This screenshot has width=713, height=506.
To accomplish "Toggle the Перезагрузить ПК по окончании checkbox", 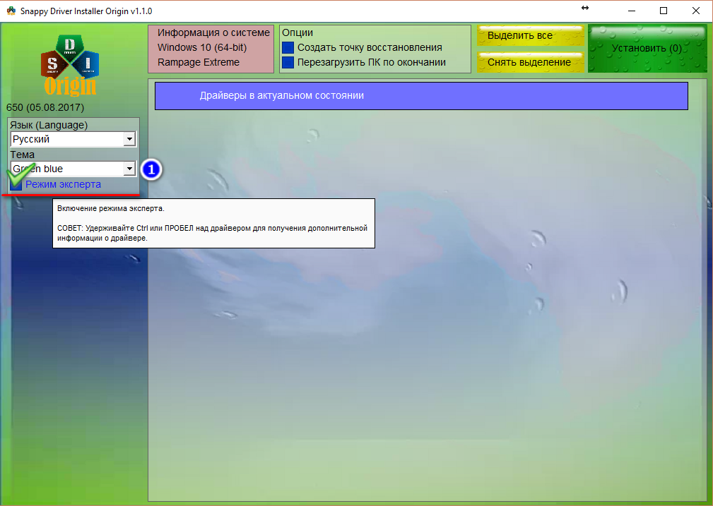I will [x=288, y=63].
